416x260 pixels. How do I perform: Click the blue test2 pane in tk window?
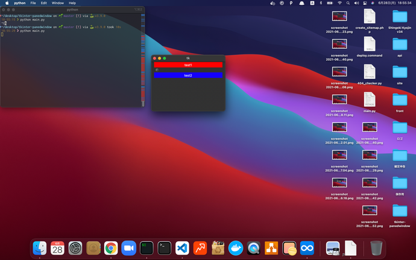[188, 75]
